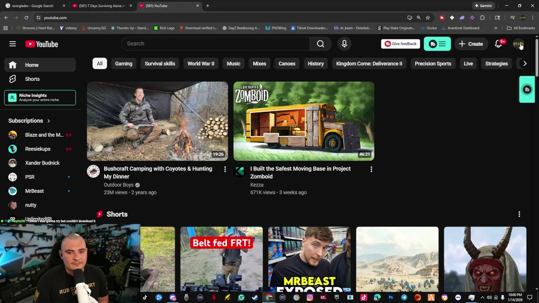
Task: Open the account avatar menu
Action: [x=518, y=44]
